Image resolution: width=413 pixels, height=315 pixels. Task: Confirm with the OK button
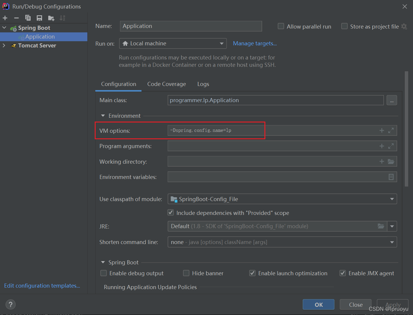[x=319, y=305]
